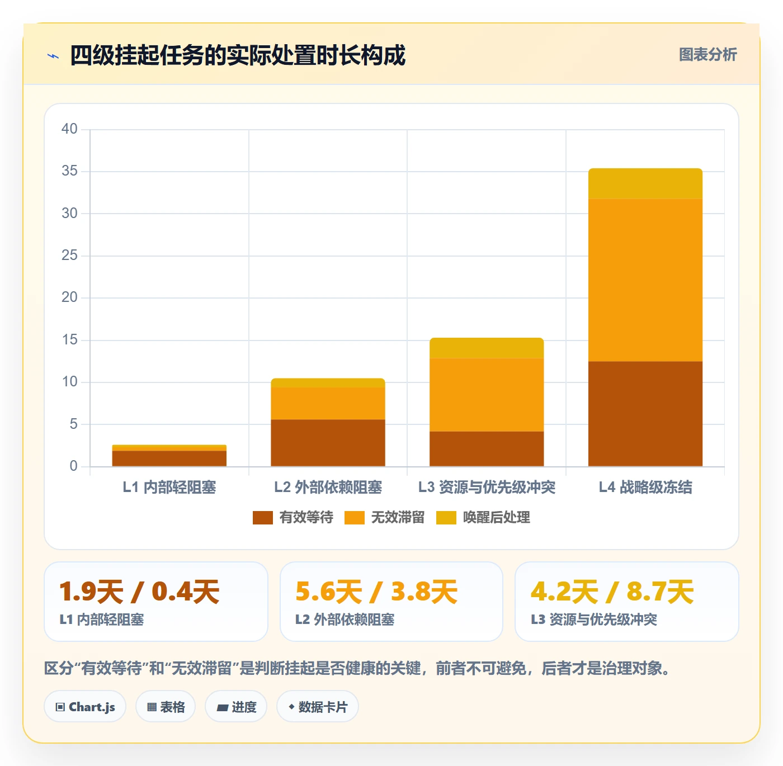Image resolution: width=783 pixels, height=766 pixels.
Task: Toggle the 无效滞留 legend color swatch
Action: point(354,518)
